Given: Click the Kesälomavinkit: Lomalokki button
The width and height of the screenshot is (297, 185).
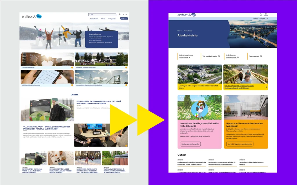Looking at the screenshot, I should click(x=190, y=144).
